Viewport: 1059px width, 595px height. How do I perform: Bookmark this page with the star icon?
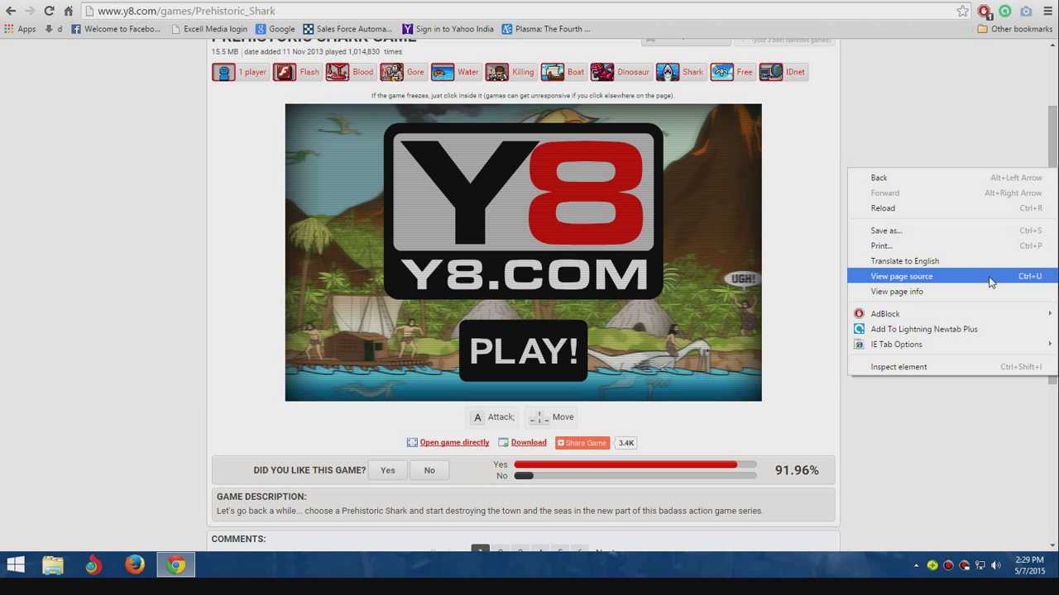[962, 11]
